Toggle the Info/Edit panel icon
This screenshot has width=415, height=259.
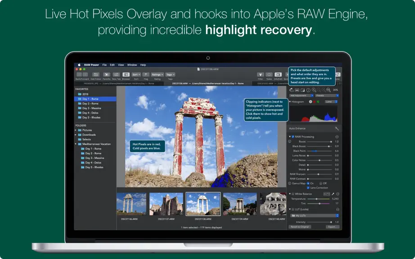(x=278, y=75)
